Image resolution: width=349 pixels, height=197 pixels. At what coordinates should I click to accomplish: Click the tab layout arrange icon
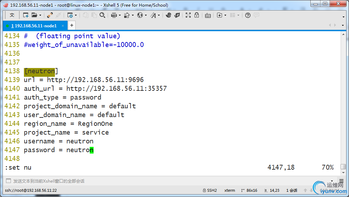click(x=233, y=15)
